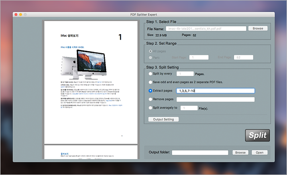Select the Split averagely to radio button
This screenshot has width=287, height=175.
tap(150, 108)
